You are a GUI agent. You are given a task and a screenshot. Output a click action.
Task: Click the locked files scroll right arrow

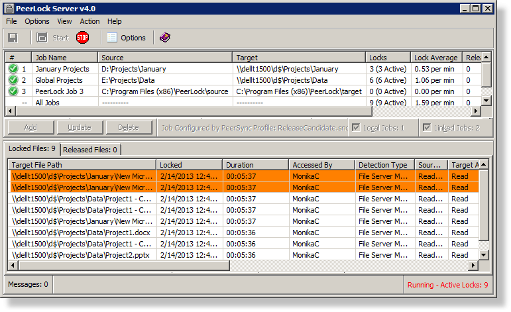(x=473, y=266)
